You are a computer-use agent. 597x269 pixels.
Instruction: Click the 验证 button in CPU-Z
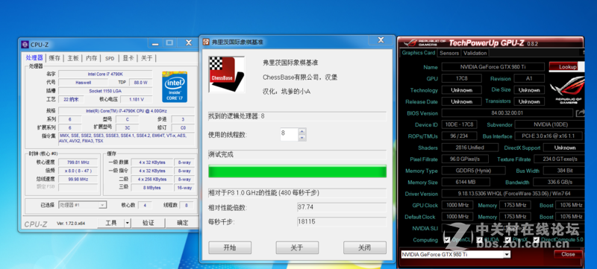coord(148,223)
